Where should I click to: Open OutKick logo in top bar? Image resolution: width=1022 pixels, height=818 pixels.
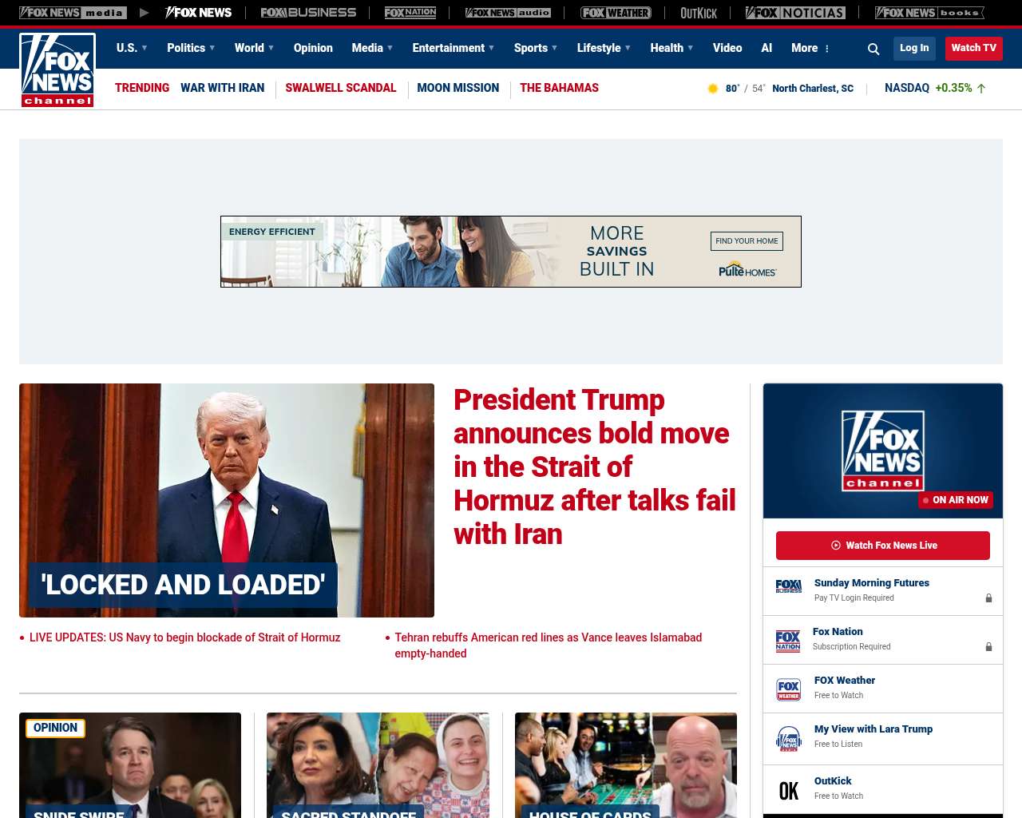pos(699,13)
